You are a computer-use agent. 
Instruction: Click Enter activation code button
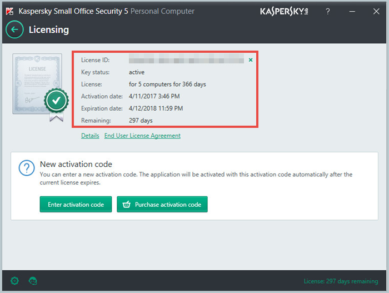coord(76,205)
